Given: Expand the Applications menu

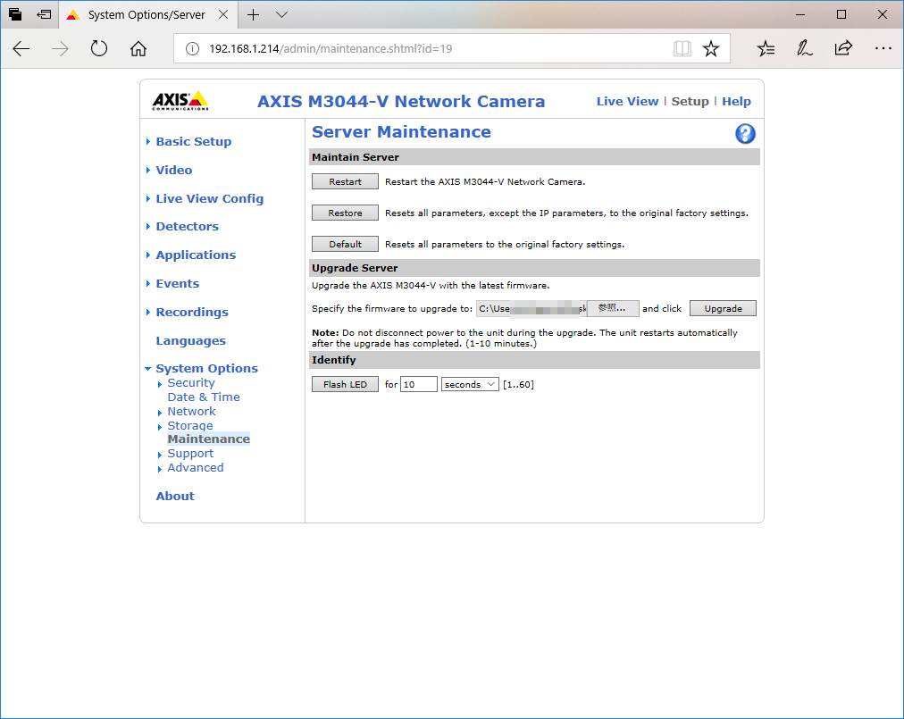Looking at the screenshot, I should click(x=196, y=255).
